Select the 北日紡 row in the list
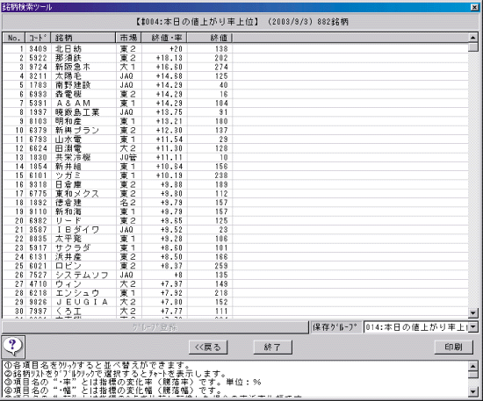The image size is (483, 401). point(235,48)
